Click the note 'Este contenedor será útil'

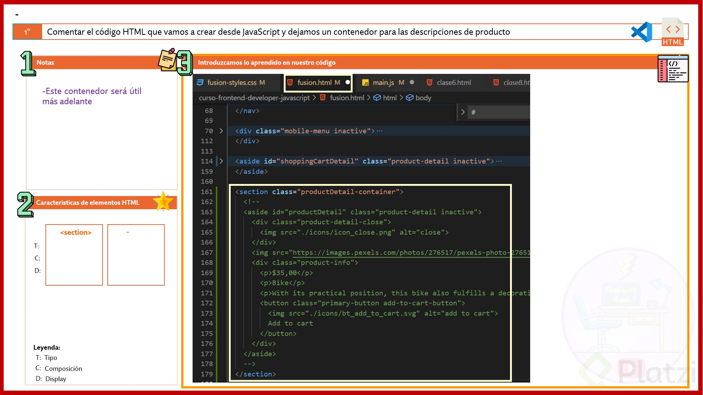pyautogui.click(x=92, y=96)
